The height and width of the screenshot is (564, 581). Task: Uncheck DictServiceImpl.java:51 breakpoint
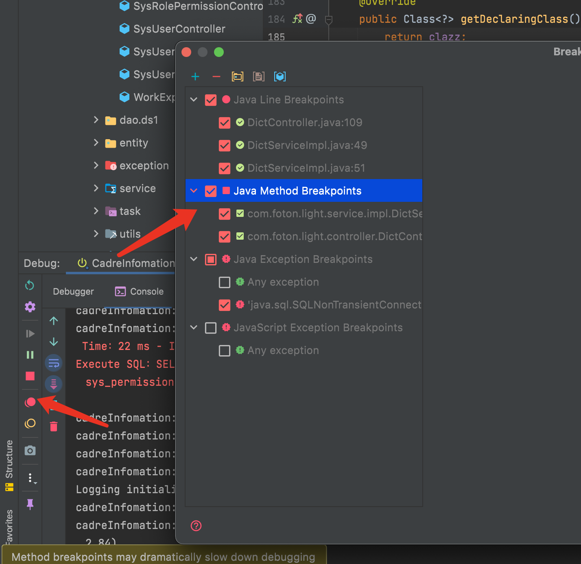225,168
